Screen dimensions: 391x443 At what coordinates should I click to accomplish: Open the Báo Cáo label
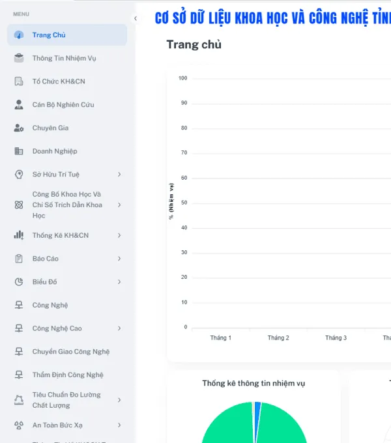46,259
